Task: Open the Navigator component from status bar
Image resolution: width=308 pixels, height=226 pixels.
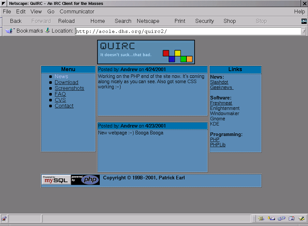Action: [x=261, y=218]
